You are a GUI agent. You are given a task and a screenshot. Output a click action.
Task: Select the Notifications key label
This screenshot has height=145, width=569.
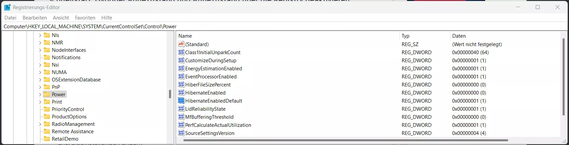point(66,57)
